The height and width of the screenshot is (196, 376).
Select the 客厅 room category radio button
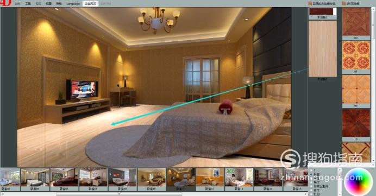(x=311, y=190)
